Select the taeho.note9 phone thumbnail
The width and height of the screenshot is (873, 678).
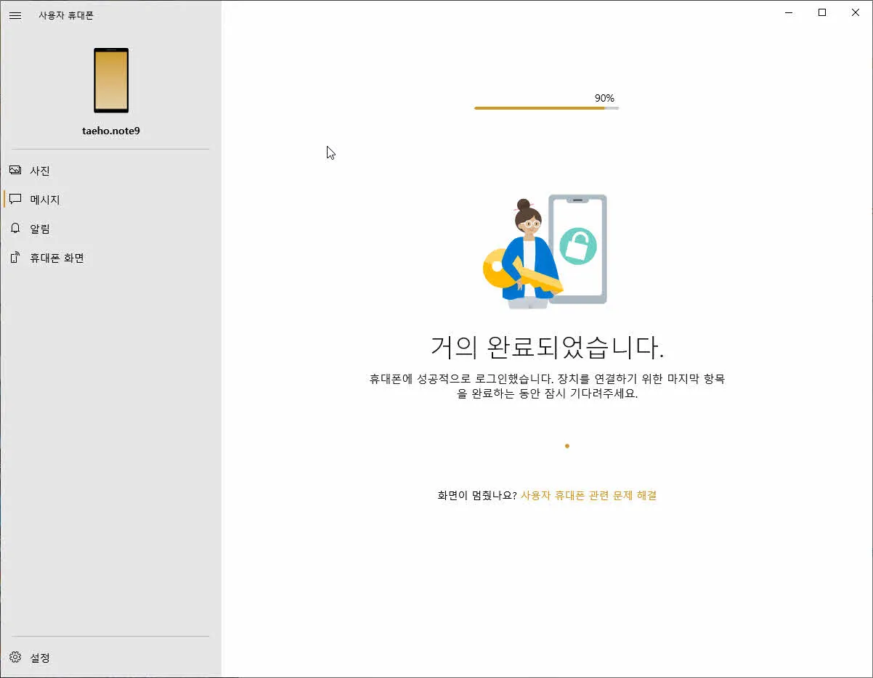click(x=110, y=81)
